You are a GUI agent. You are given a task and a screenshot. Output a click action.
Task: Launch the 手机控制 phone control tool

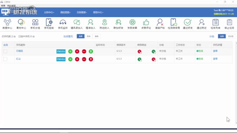click(x=49, y=24)
